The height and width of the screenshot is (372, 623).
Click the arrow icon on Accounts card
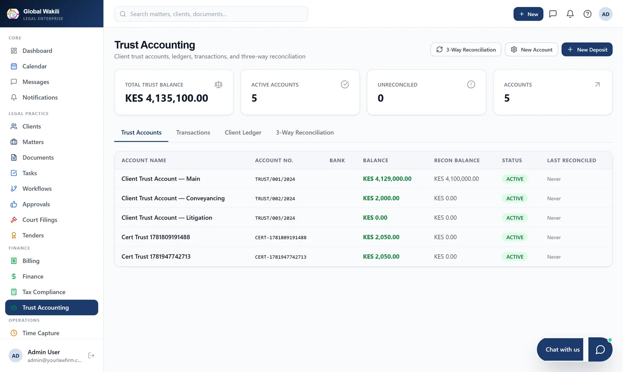pyautogui.click(x=597, y=84)
